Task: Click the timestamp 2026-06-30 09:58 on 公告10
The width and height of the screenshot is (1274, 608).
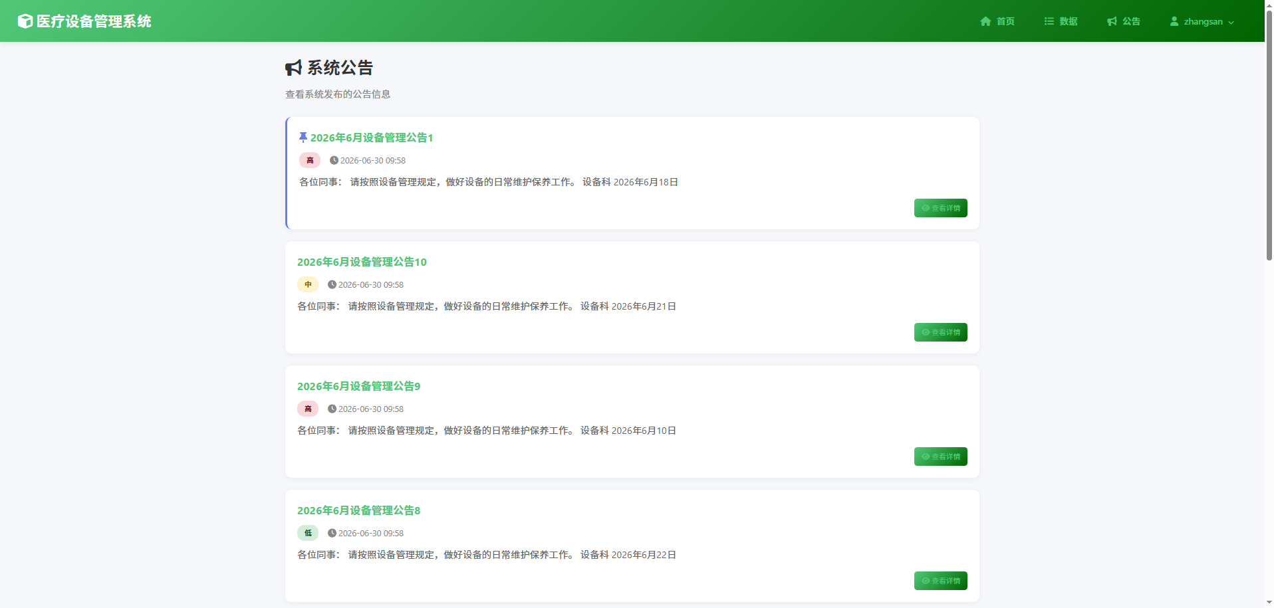Action: (371, 284)
